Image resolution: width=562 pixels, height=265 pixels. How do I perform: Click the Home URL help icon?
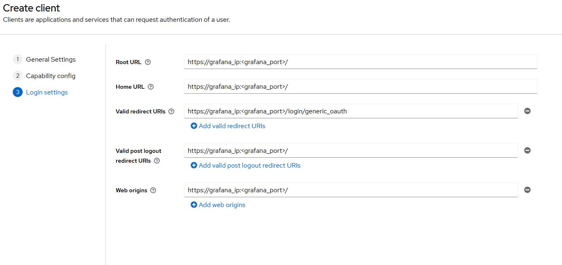(151, 87)
